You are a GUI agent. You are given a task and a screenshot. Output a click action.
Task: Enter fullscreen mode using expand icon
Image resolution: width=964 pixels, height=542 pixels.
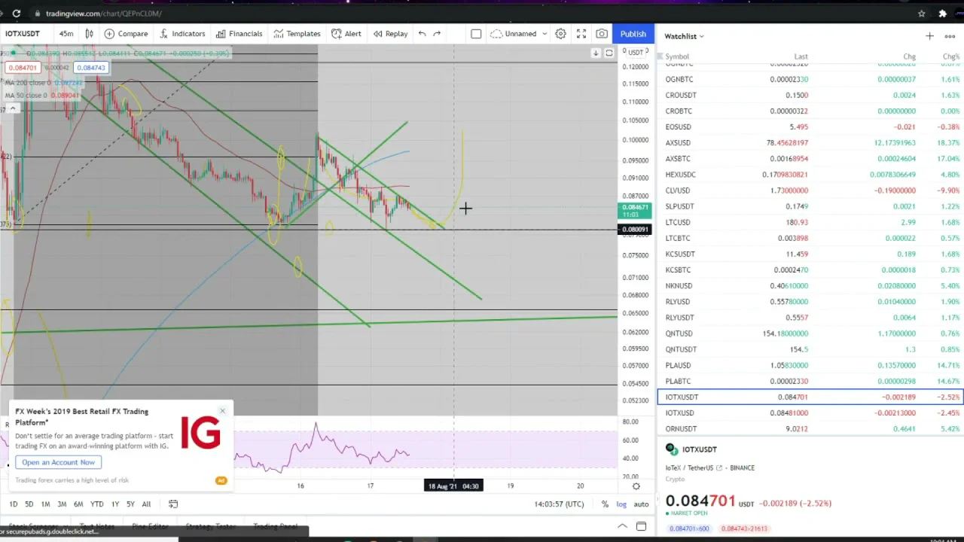coord(581,34)
